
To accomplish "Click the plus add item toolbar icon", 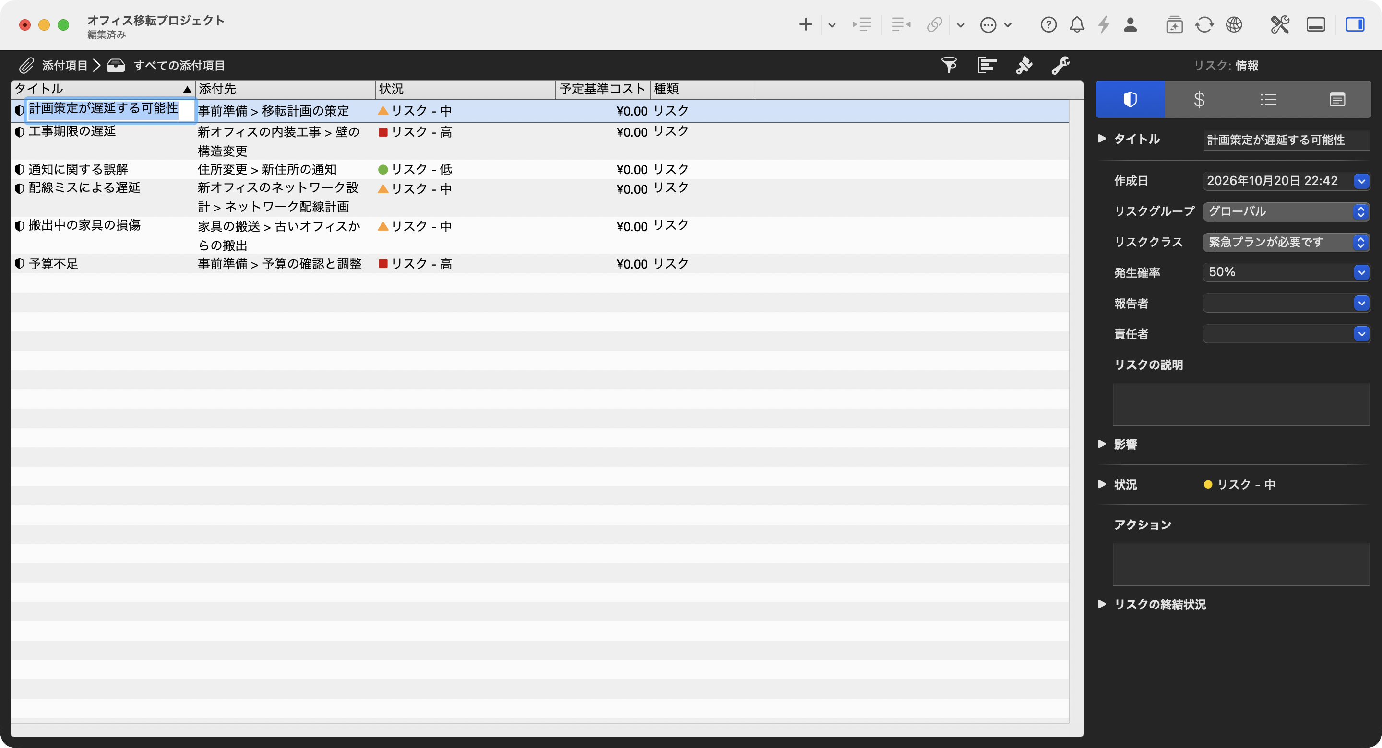I will pos(805,24).
